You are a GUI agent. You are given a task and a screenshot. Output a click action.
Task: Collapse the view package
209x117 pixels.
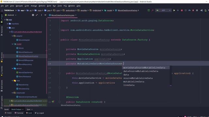pos(12,81)
